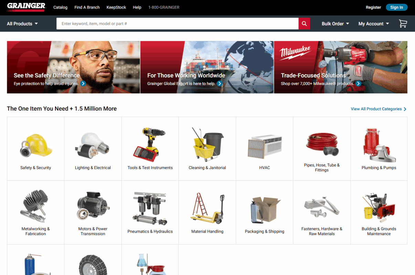Viewport: 415px width, 275px height.
Task: Open the Milwaukee Trade-Focused Solutions banner
Action: [340, 67]
